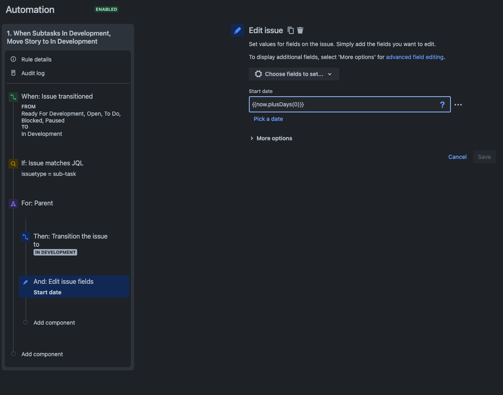
Task: Click the trash delete icon beside Edit issue
Action: click(x=300, y=30)
